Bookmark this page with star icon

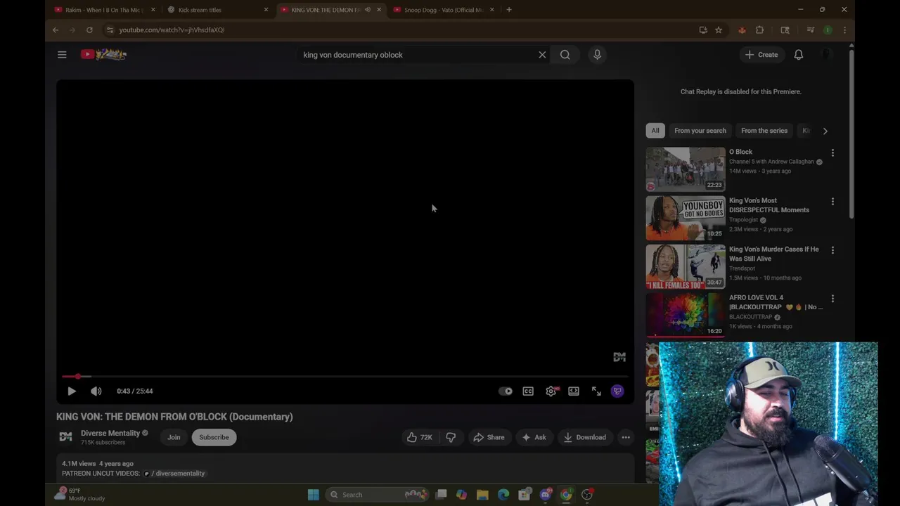[719, 30]
